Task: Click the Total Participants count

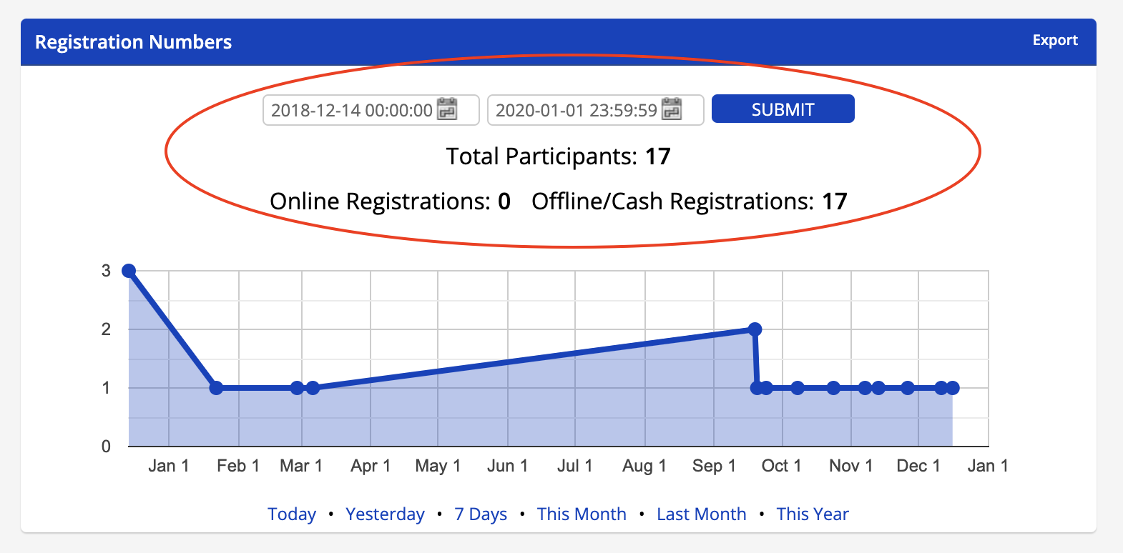Action: [657, 156]
